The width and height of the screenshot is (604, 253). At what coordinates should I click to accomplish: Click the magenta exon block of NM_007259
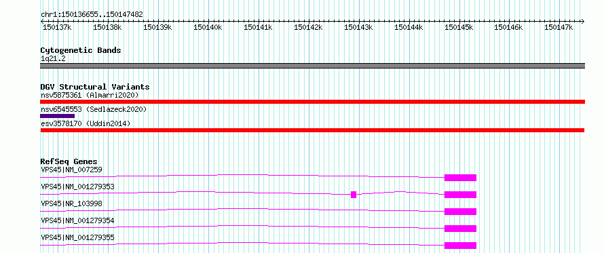[x=460, y=178]
